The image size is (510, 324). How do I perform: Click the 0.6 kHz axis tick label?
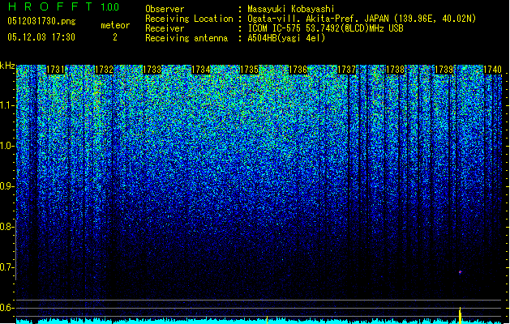pos(6,308)
